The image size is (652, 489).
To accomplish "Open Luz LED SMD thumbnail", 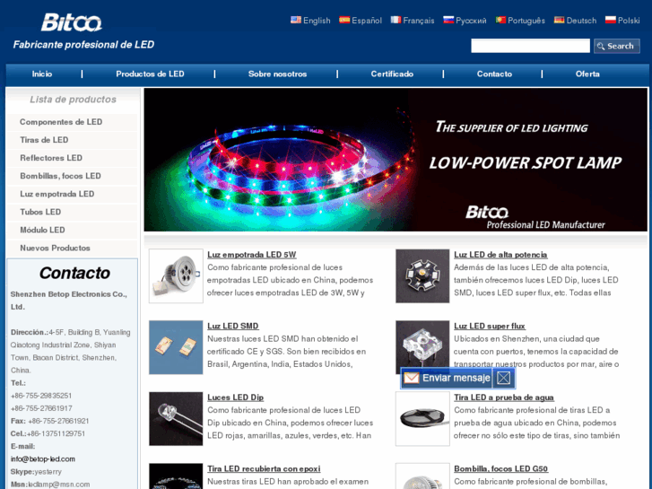I will [x=176, y=347].
